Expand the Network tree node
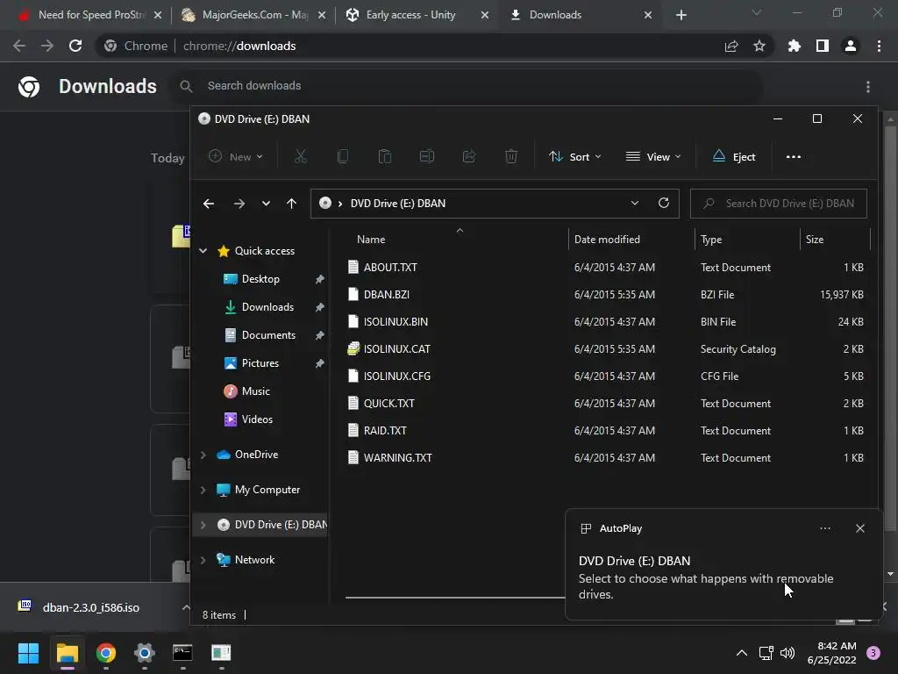Image resolution: width=898 pixels, height=674 pixels. 203,560
